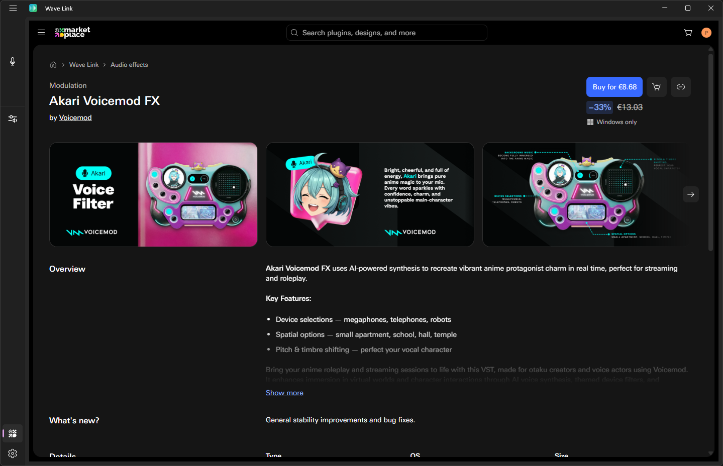Open the mixer sliders icon in sidebar
The height and width of the screenshot is (466, 723).
pos(13,119)
